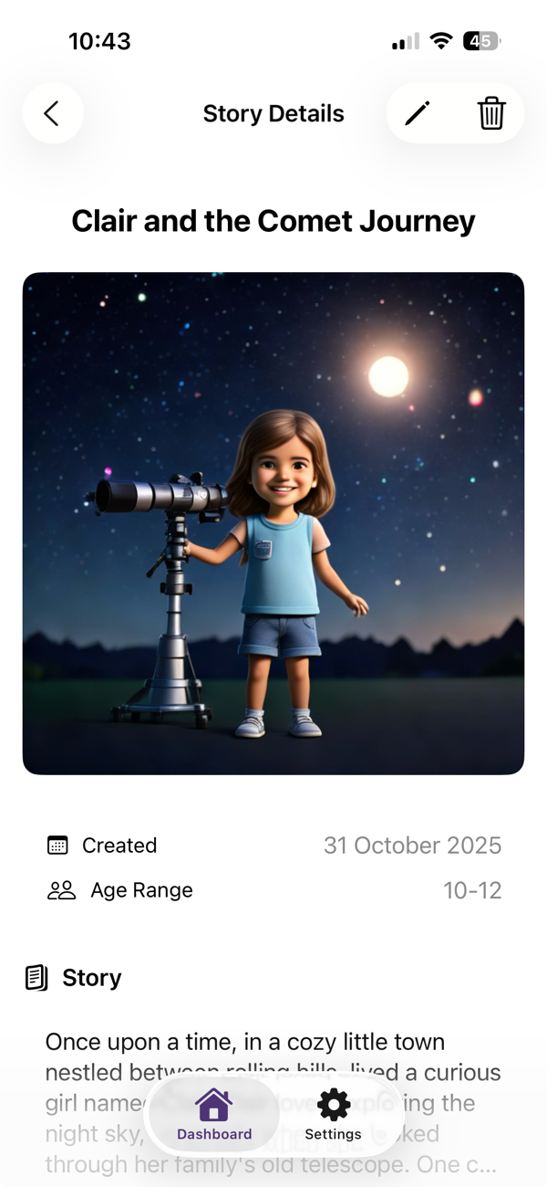Image resolution: width=547 pixels, height=1187 pixels.
Task: Tap the Story section heading
Action: pos(91,978)
